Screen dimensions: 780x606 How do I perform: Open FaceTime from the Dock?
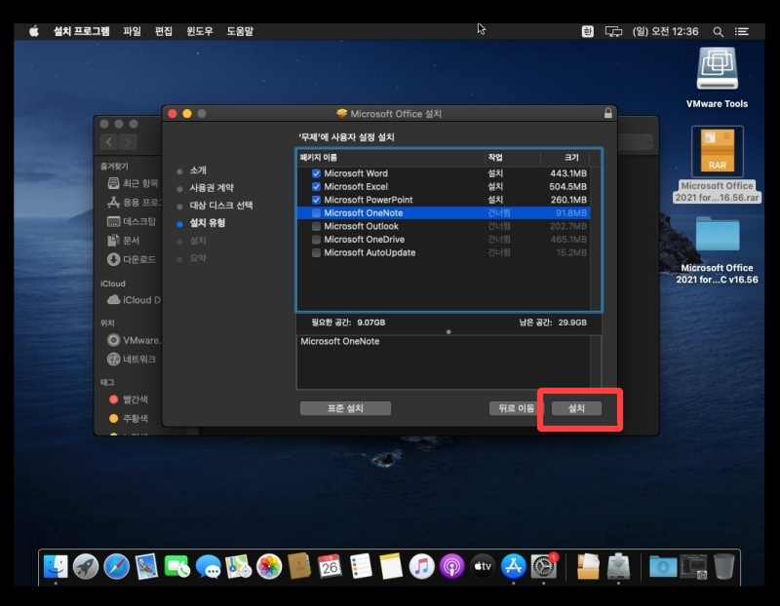point(177,566)
